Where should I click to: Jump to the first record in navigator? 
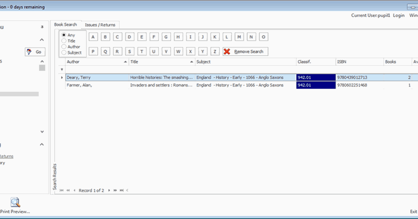(62, 190)
